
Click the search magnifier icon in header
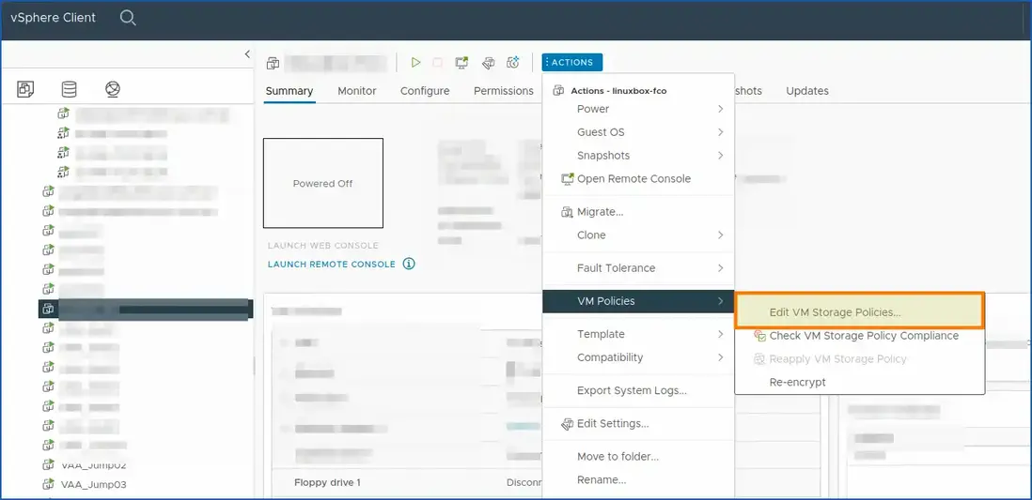[x=128, y=18]
